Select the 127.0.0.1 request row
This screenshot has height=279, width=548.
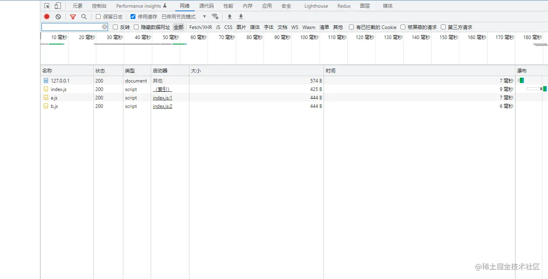294,81
